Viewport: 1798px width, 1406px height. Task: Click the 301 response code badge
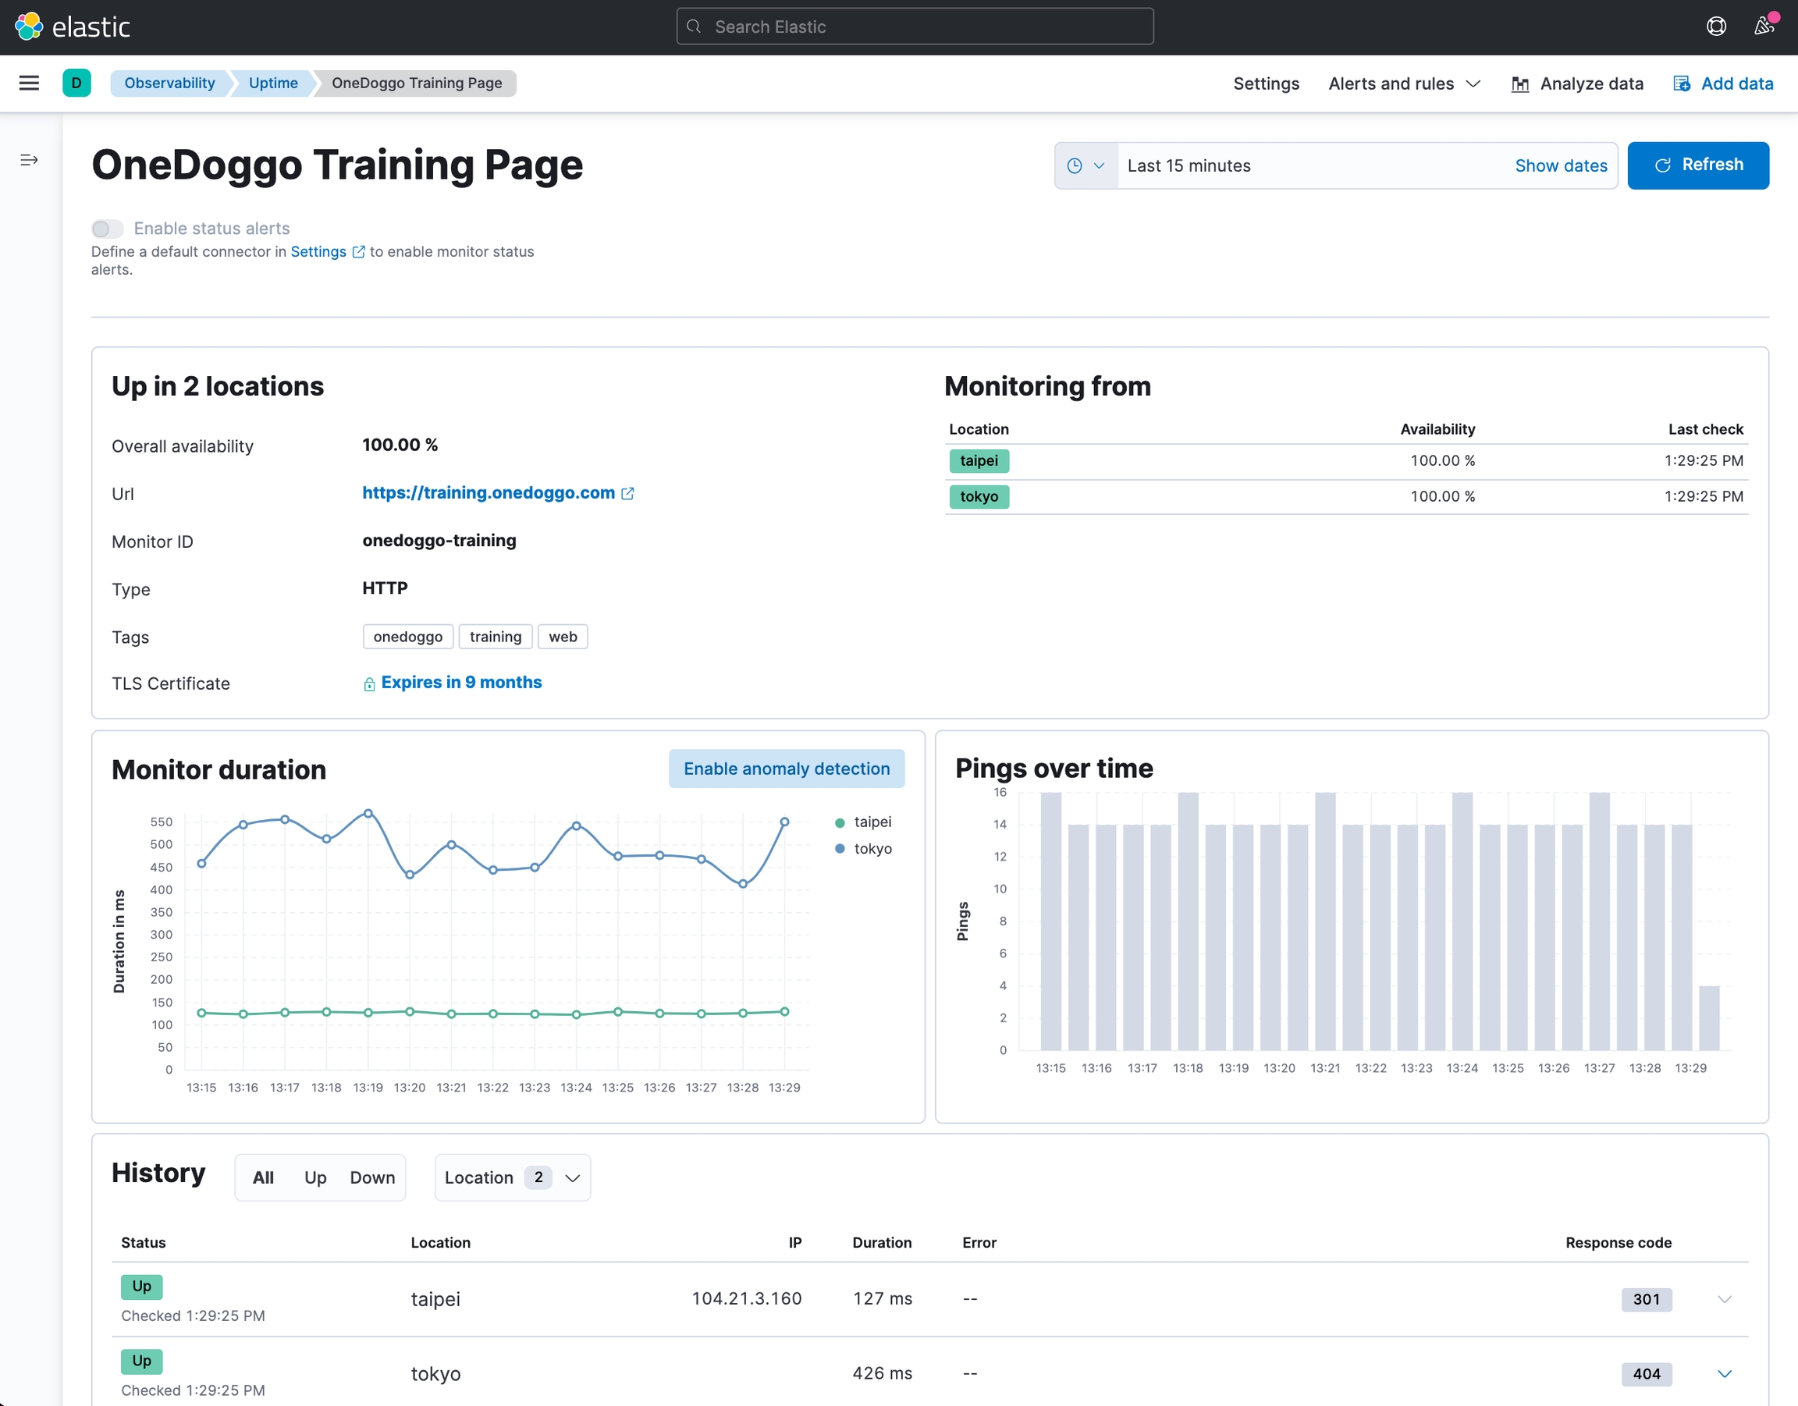point(1647,1299)
